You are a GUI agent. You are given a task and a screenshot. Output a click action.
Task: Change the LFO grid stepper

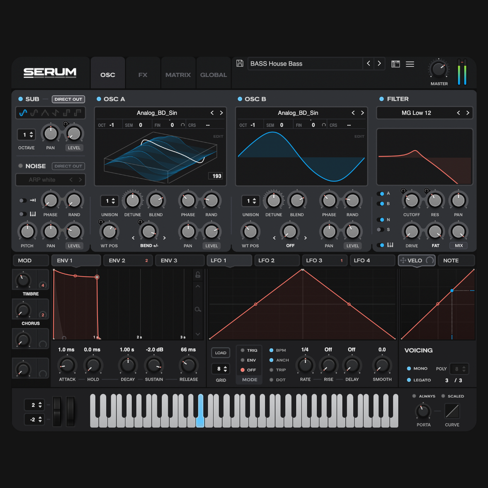click(221, 369)
